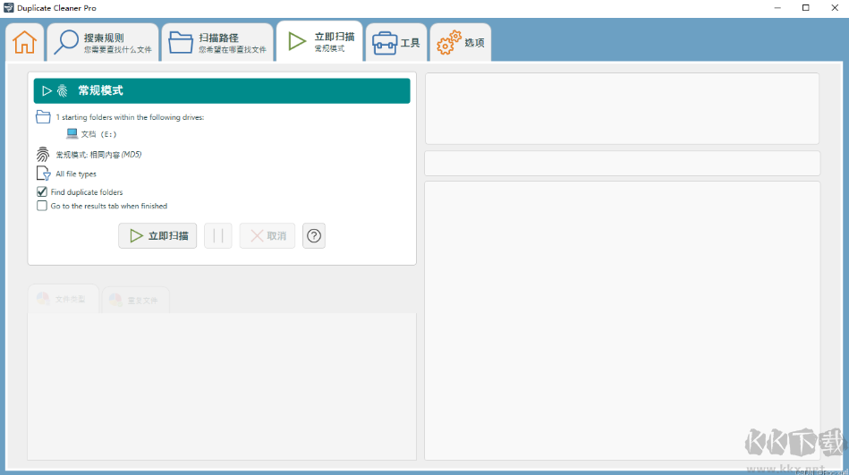The width and height of the screenshot is (849, 475).
Task: Click the Duplicate Cleaner Pro title bar icon
Action: pos(9,8)
